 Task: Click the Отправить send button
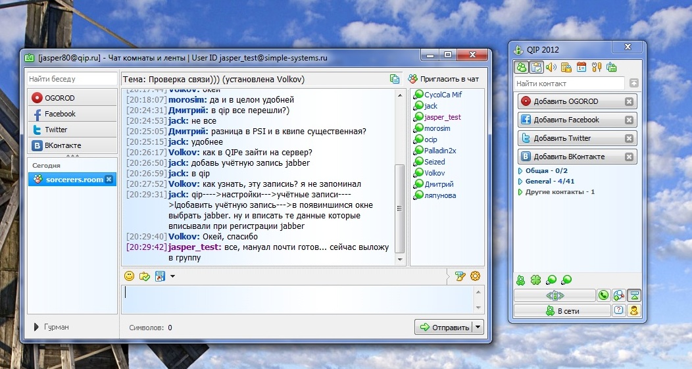click(x=443, y=327)
